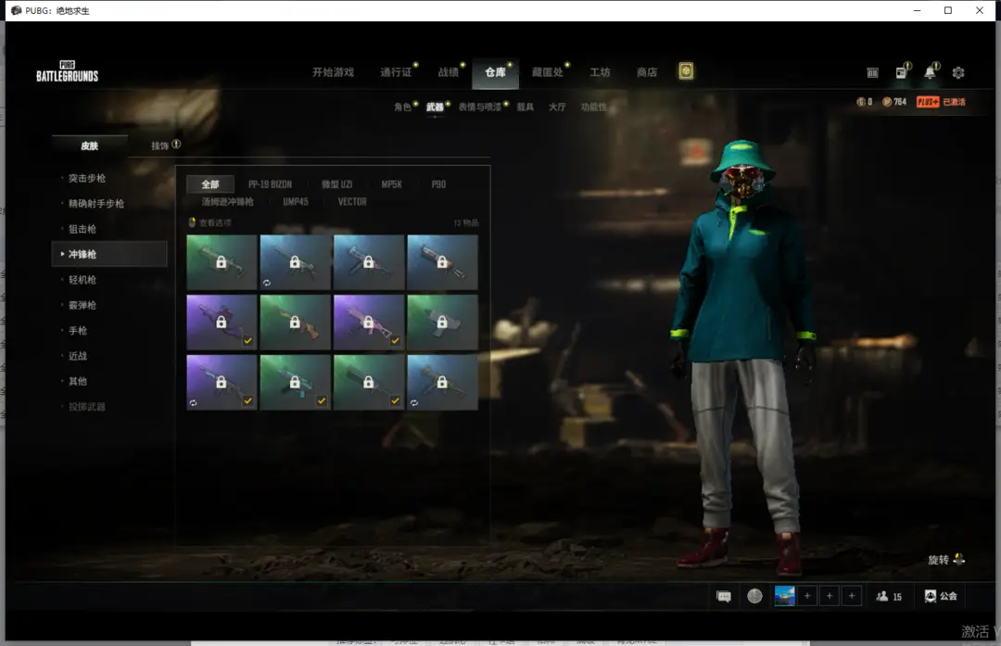Viewport: 1001px width, 646px height.
Task: Open the settings gear in the lobby header
Action: coord(958,73)
